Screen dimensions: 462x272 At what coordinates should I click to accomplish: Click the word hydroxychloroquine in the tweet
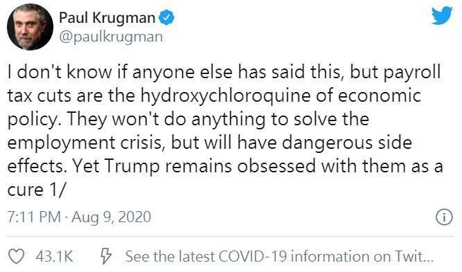click(x=225, y=96)
